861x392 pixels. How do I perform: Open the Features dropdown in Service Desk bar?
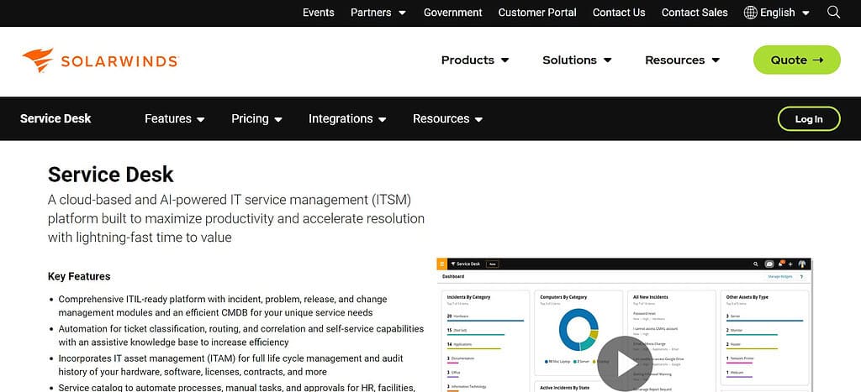[175, 118]
